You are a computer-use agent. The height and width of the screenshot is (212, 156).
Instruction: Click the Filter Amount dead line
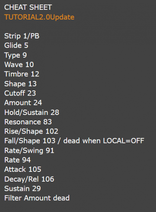(x=37, y=198)
